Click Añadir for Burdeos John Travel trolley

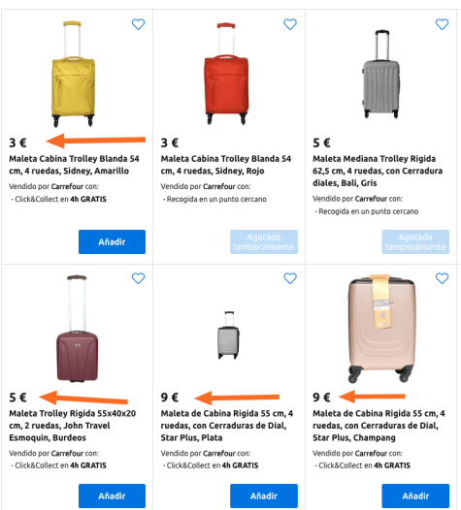[112, 496]
